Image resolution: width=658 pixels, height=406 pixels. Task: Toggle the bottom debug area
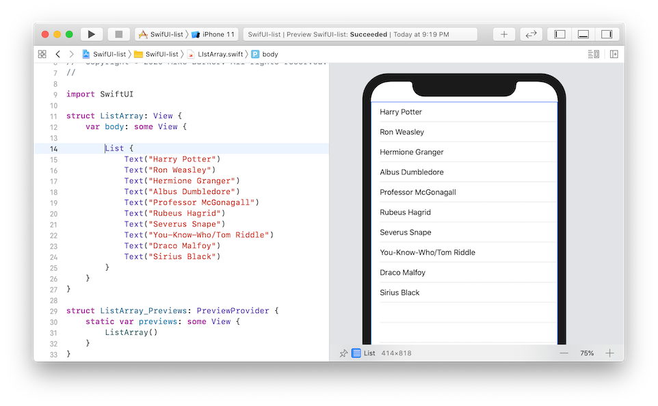[583, 34]
